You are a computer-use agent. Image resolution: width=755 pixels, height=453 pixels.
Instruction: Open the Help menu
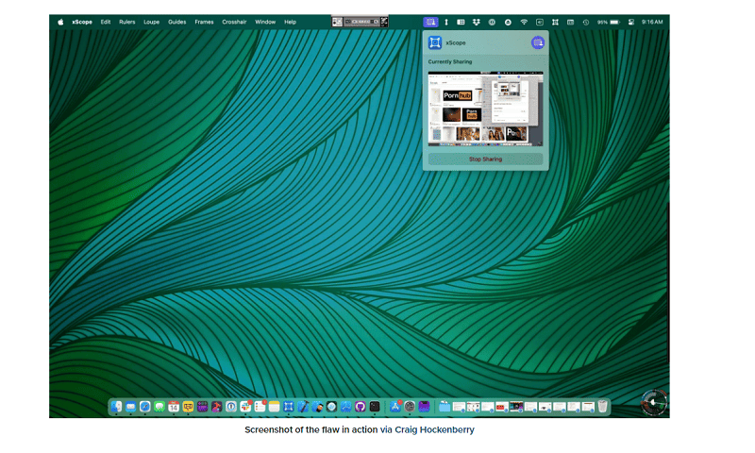(290, 22)
